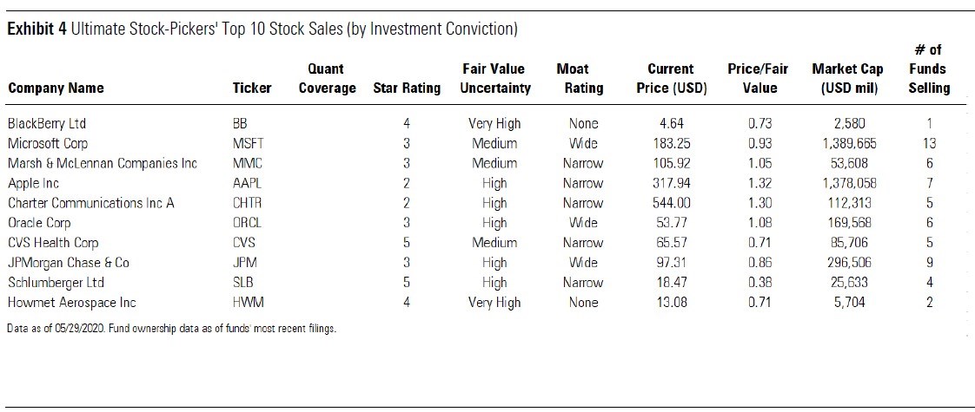Click the Apple Inc row name
This screenshot has height=412, width=975.
tap(32, 184)
